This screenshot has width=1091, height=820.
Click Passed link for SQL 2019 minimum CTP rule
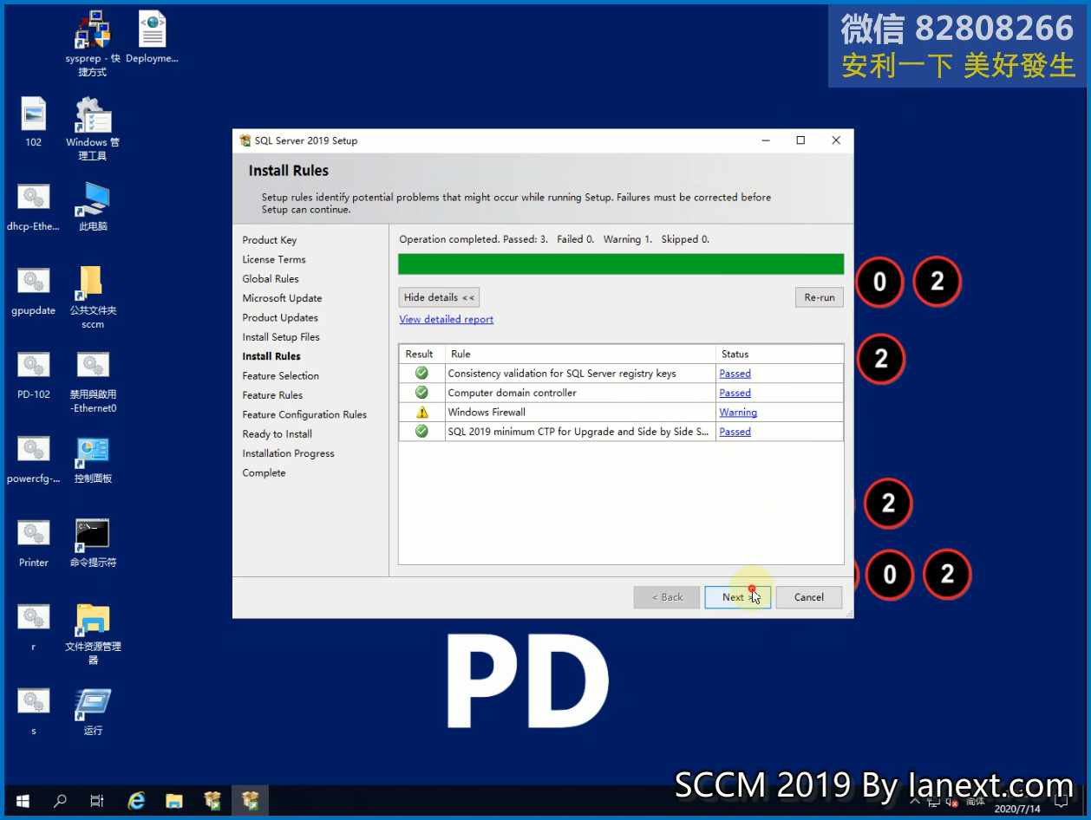point(735,432)
